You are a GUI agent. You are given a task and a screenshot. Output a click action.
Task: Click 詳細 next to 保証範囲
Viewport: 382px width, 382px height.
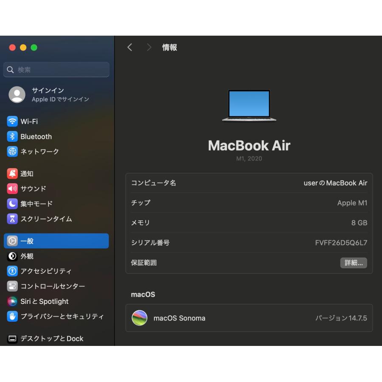(x=354, y=263)
